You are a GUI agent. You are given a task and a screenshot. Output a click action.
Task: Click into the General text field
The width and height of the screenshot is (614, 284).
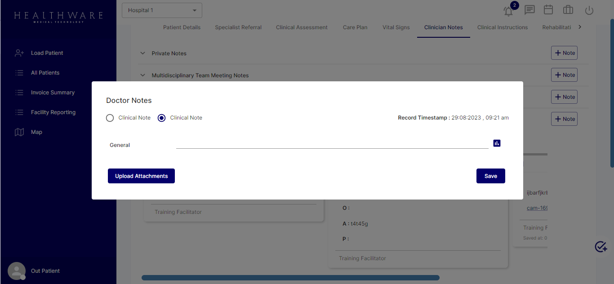332,144
